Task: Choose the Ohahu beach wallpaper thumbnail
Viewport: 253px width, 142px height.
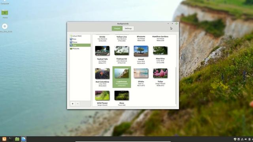Action: tap(141, 73)
